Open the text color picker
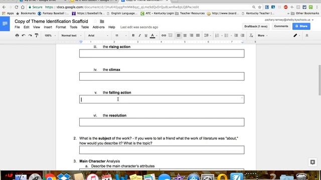Image resolution: width=321 pixels, height=180 pixels. click(x=152, y=35)
